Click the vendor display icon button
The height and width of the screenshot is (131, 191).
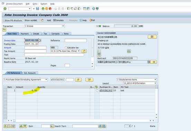pos(152,37)
